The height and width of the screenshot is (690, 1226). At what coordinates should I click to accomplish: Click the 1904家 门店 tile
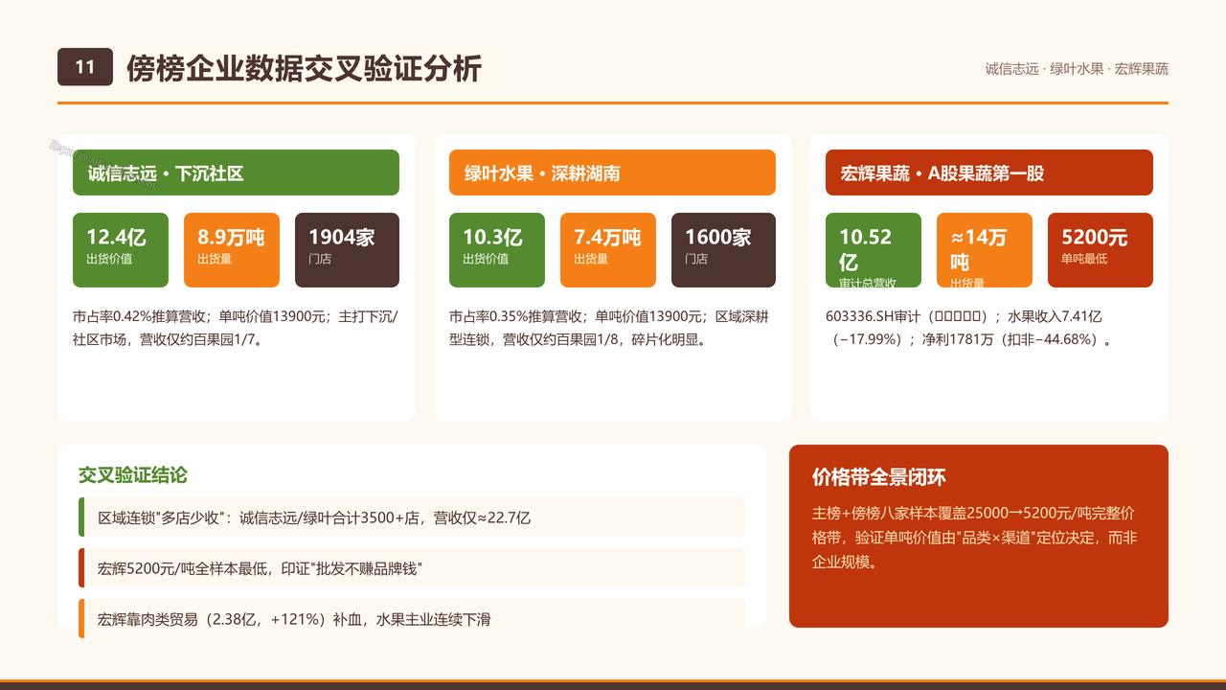click(347, 250)
